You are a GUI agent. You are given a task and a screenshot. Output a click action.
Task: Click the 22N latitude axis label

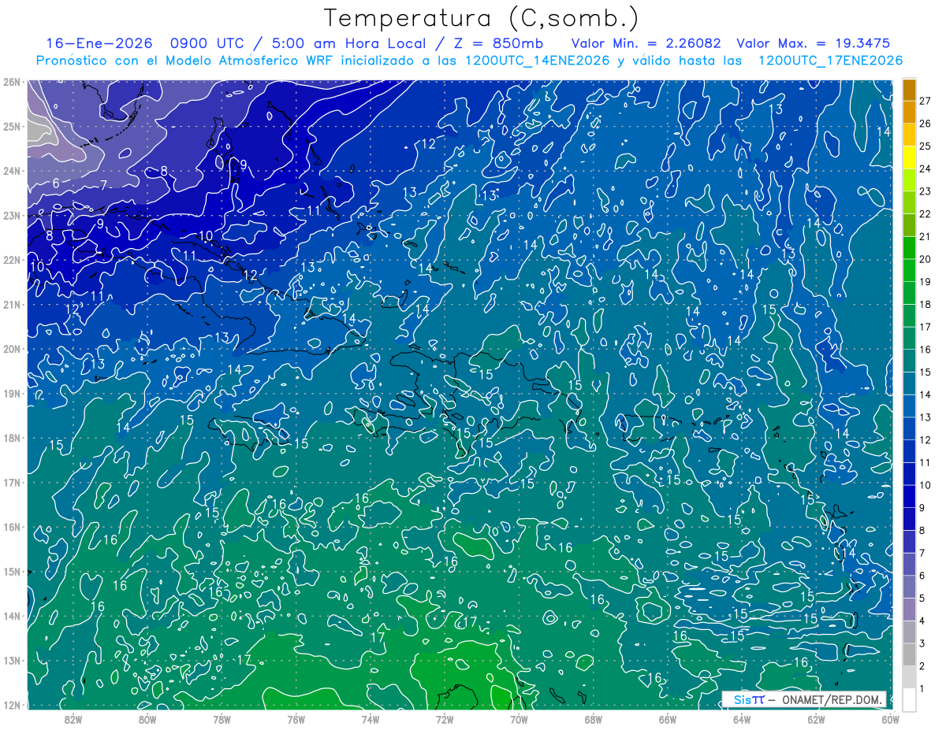[11, 259]
